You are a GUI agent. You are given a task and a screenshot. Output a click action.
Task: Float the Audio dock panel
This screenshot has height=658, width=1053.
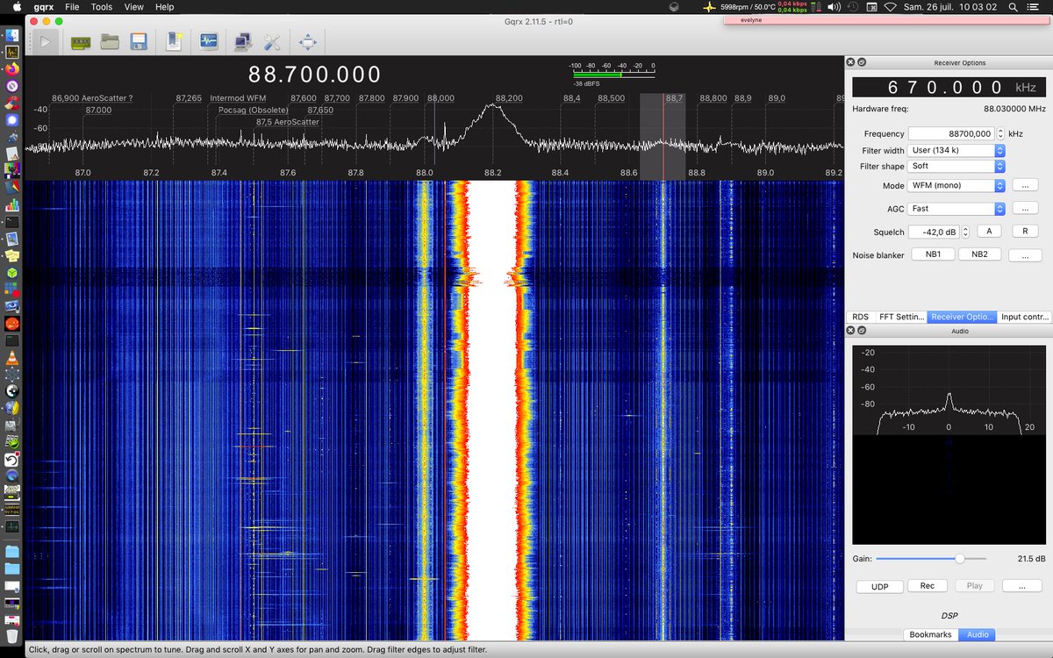861,331
